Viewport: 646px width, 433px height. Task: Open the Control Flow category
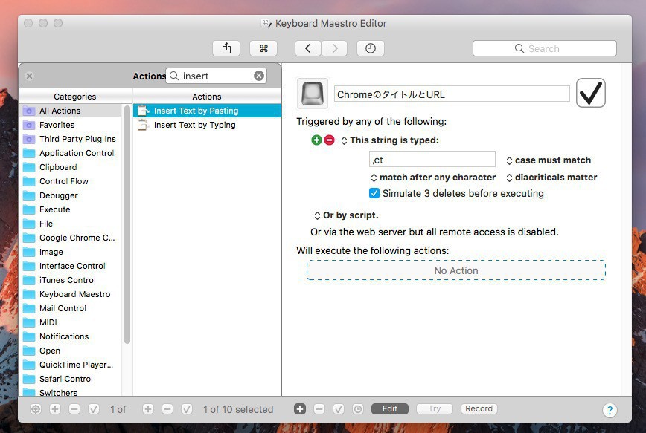70,181
